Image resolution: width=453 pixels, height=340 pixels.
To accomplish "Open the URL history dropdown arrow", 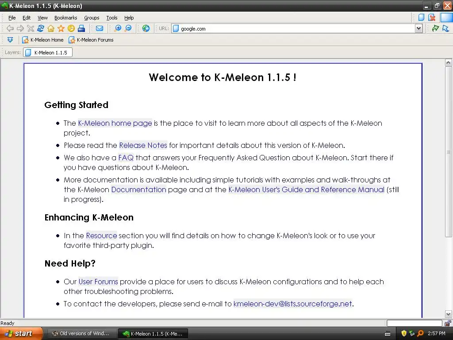I will pos(418,28).
